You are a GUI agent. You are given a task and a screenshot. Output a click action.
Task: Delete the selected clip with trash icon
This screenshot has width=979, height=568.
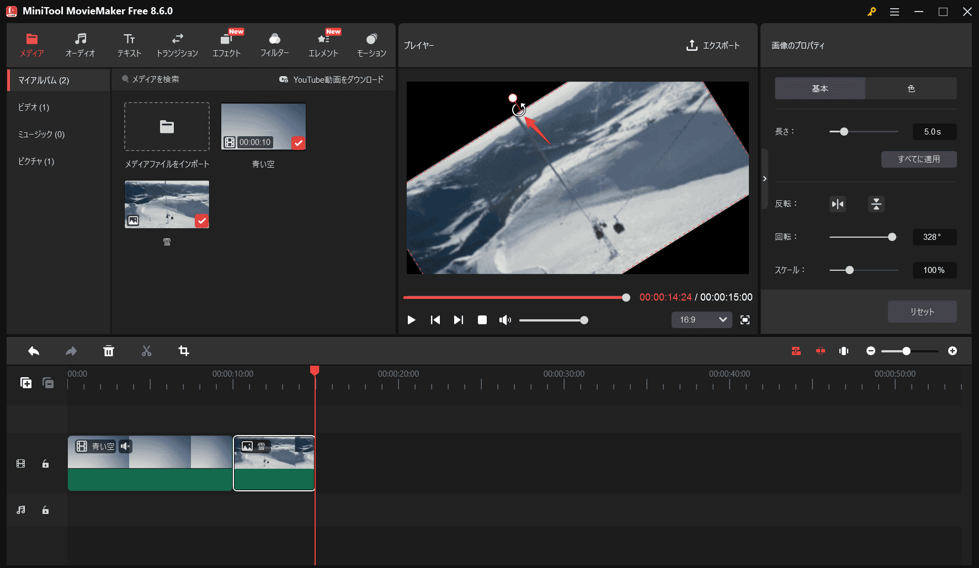tap(109, 351)
